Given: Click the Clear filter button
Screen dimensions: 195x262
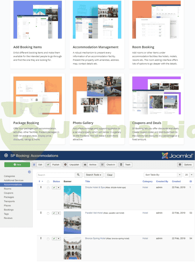Looking at the screenshot, I should pyautogui.click(x=110, y=175).
